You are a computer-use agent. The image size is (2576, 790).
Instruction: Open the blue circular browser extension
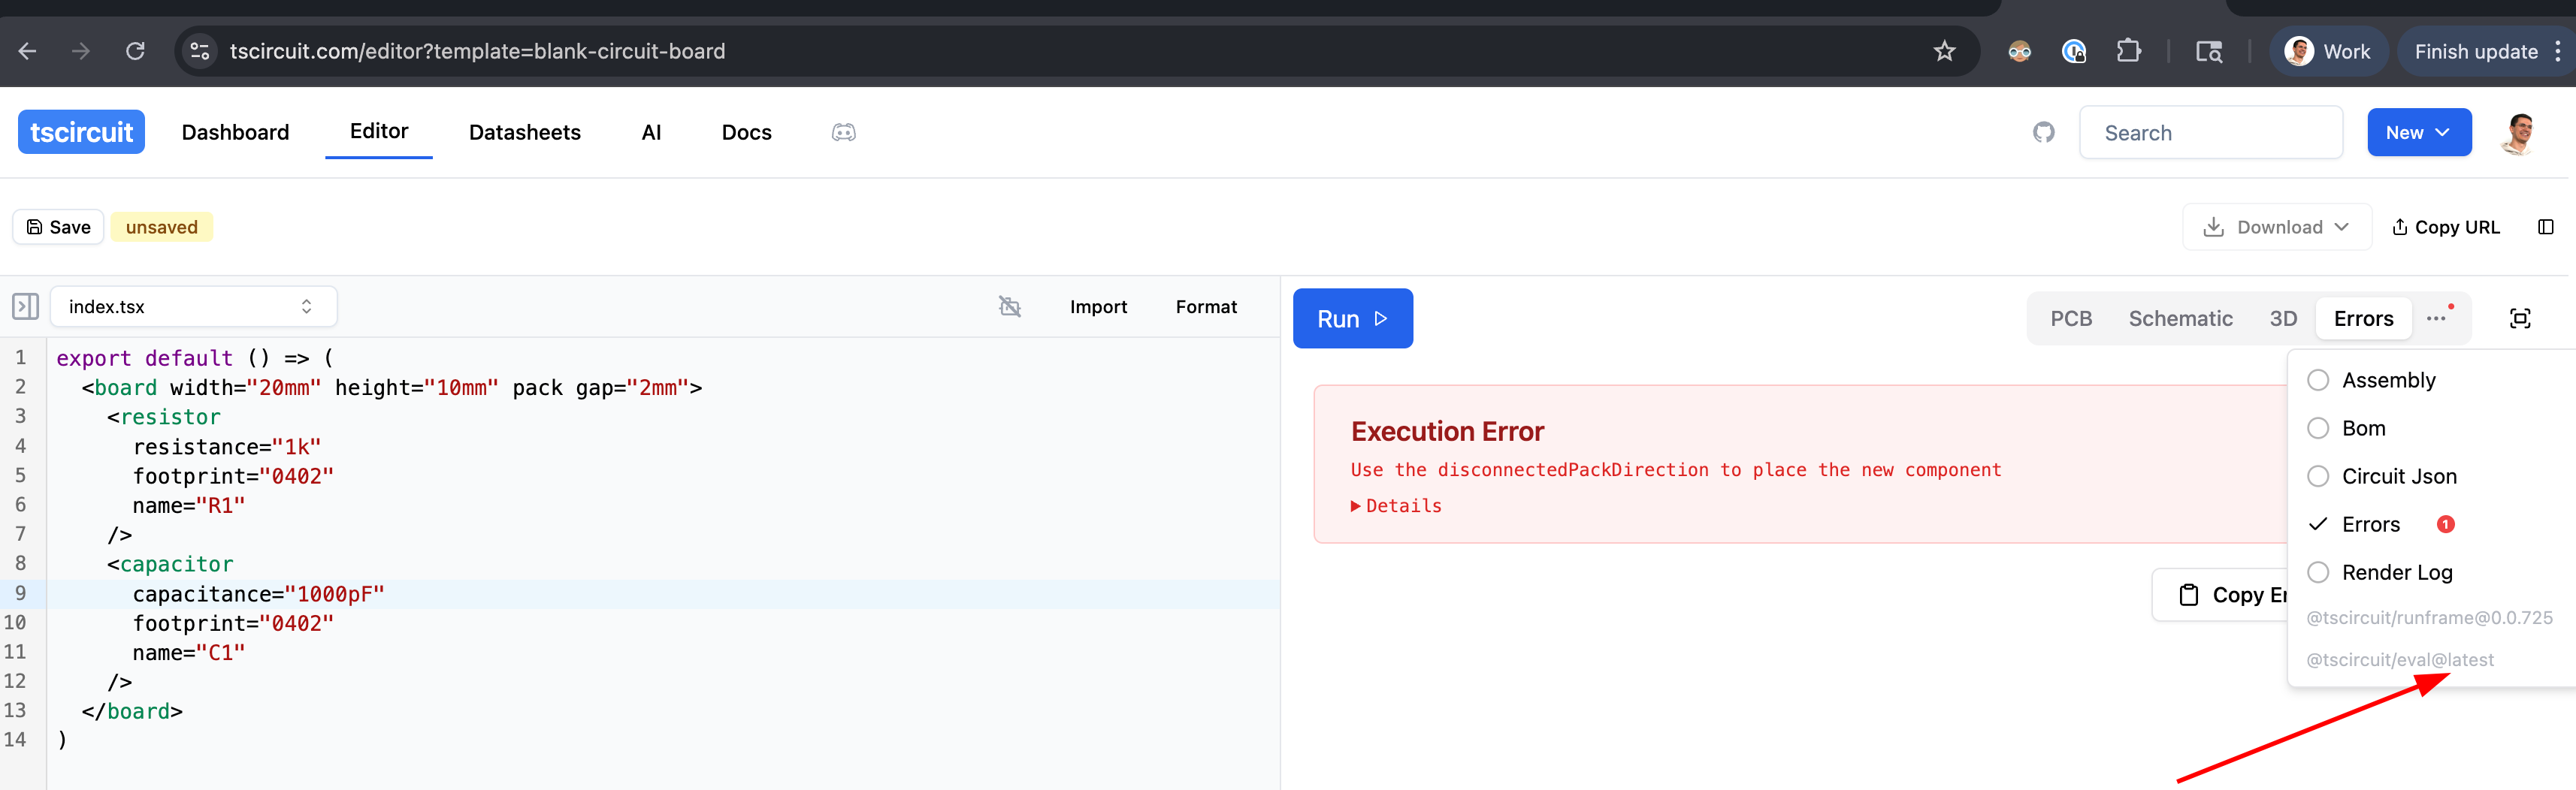click(x=2074, y=51)
